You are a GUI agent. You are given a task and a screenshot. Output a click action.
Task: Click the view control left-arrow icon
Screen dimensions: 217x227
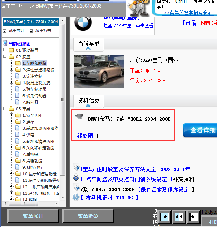193,217
